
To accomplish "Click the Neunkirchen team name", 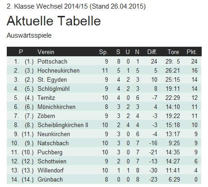I will [54, 134].
